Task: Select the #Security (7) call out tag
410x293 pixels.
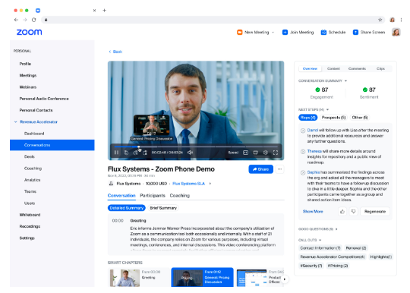Action: 311,266
